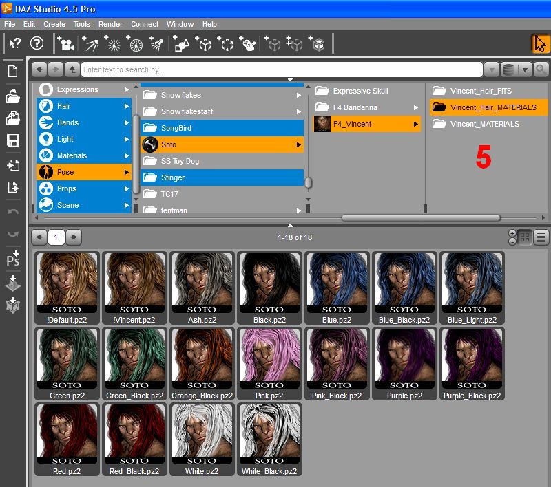Image resolution: width=551 pixels, height=487 pixels.
Task: Navigate back in content browser
Action: pos(39,69)
